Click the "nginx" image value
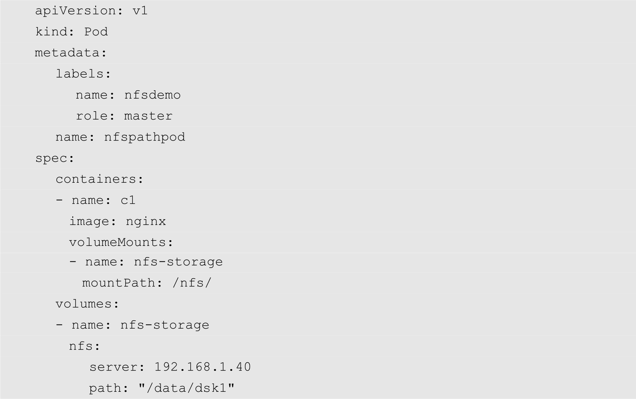The image size is (636, 399). coord(146,221)
